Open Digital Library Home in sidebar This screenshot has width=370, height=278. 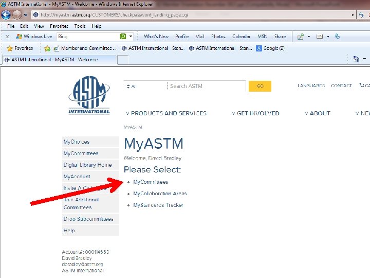pos(90,165)
